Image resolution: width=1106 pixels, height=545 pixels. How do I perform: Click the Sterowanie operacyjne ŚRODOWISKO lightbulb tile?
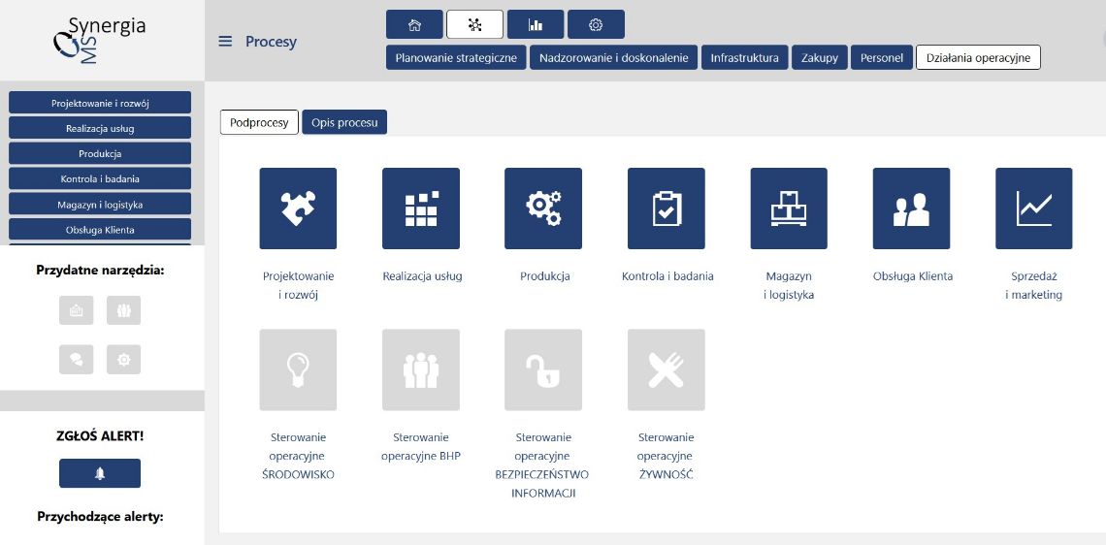pyautogui.click(x=298, y=369)
